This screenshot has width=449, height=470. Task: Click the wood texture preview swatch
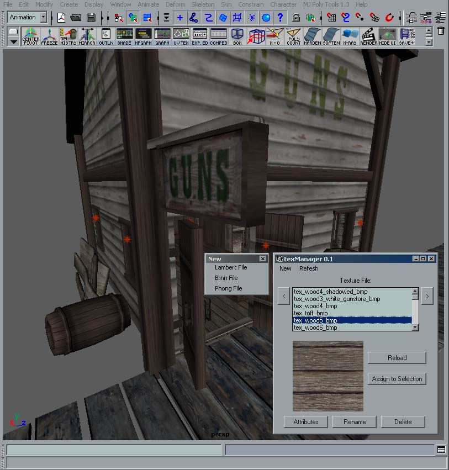click(x=327, y=376)
